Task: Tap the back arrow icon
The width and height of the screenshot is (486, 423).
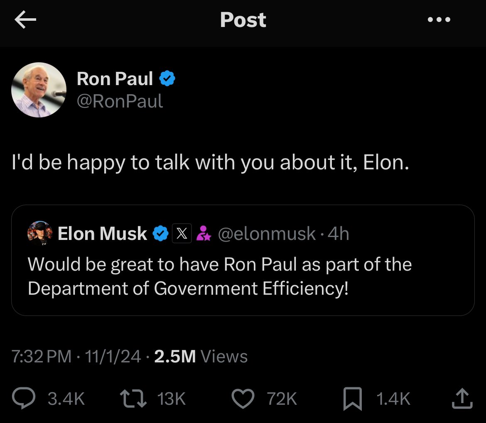Action: [x=25, y=20]
